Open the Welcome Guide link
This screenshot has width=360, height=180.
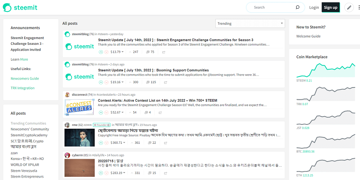pos(309,36)
